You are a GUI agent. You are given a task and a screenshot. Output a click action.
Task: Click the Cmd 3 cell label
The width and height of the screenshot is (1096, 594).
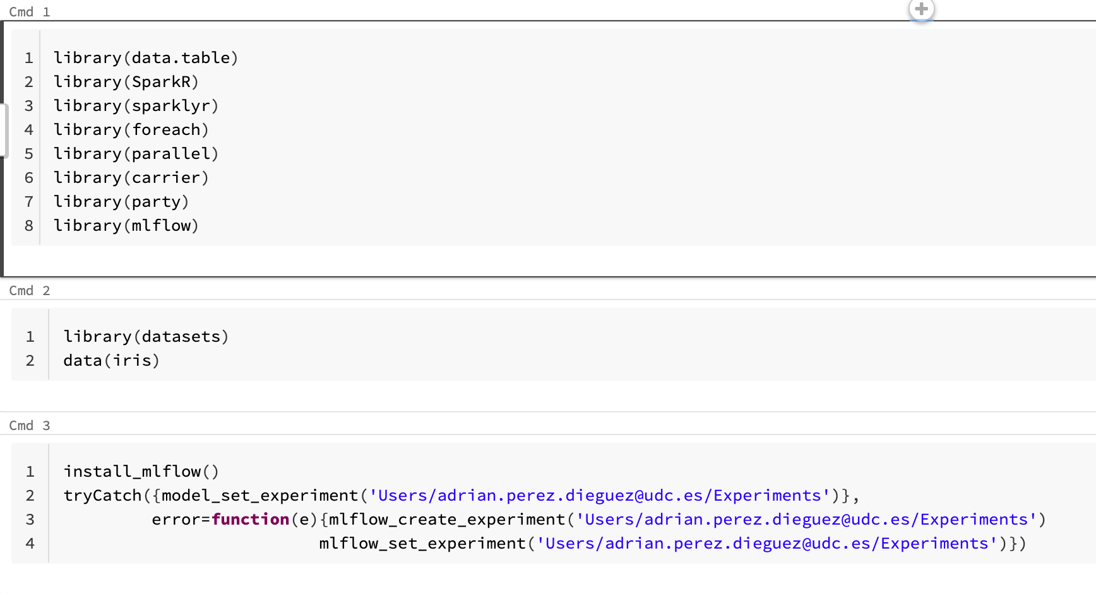coord(29,426)
